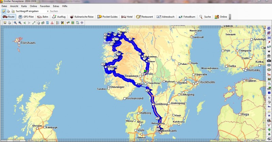
Task: Open the Karte menu
Action: pos(24,6)
